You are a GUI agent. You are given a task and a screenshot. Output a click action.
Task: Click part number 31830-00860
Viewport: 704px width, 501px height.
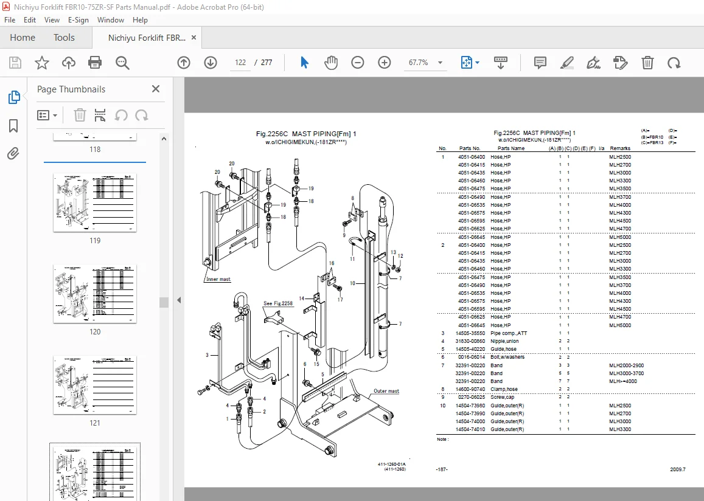[470, 341]
